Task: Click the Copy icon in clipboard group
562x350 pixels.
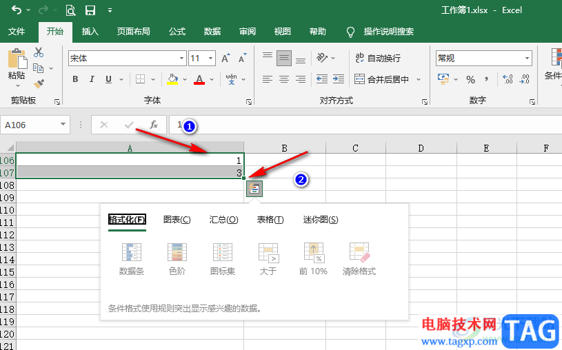Action: [x=38, y=68]
